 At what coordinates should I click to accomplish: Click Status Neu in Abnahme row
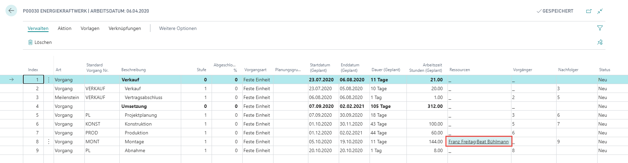612,150
